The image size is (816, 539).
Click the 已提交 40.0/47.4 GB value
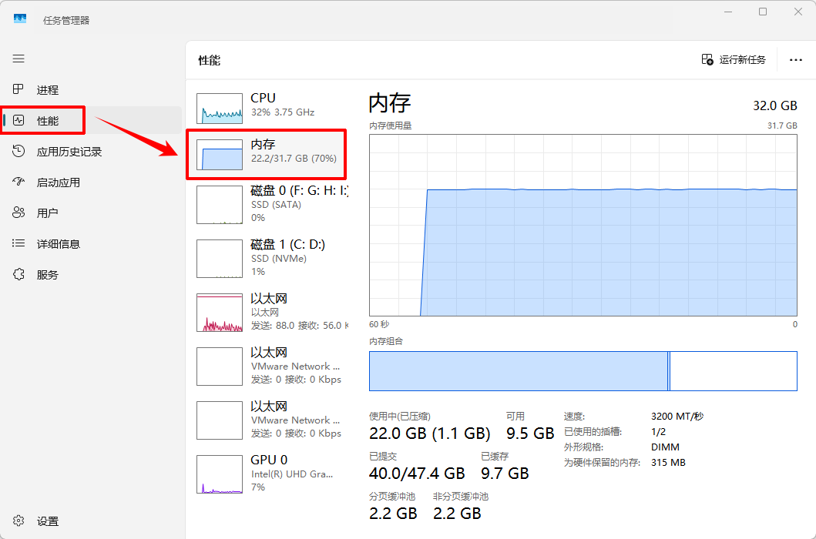(416, 474)
